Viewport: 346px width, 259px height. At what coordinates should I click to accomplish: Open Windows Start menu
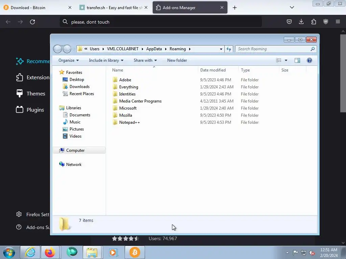coord(9,252)
